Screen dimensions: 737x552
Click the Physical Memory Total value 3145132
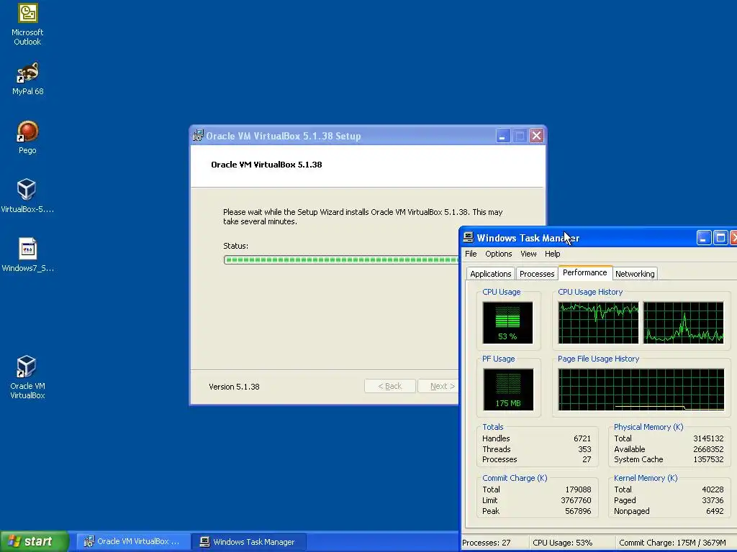pyautogui.click(x=708, y=438)
